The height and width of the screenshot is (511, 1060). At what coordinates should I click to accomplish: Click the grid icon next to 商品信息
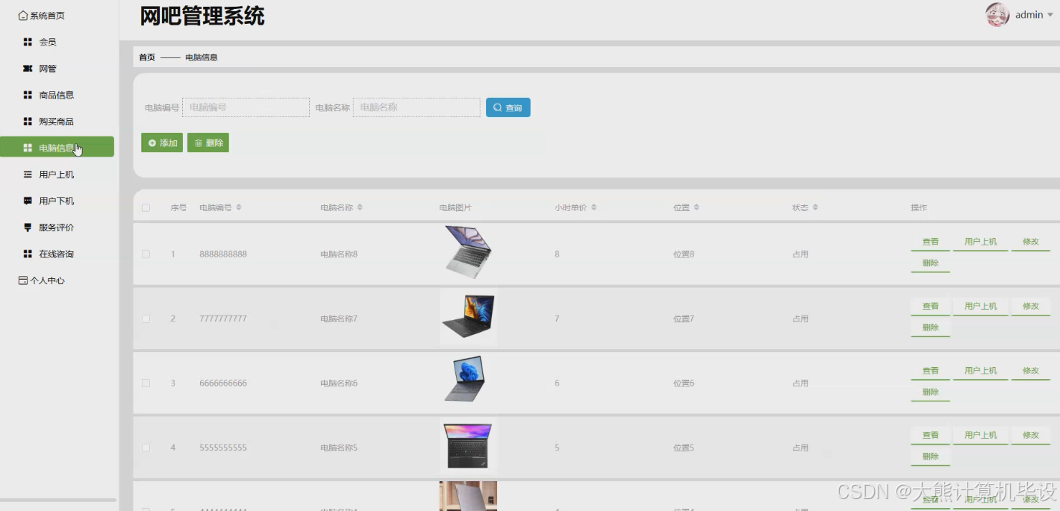pyautogui.click(x=28, y=95)
